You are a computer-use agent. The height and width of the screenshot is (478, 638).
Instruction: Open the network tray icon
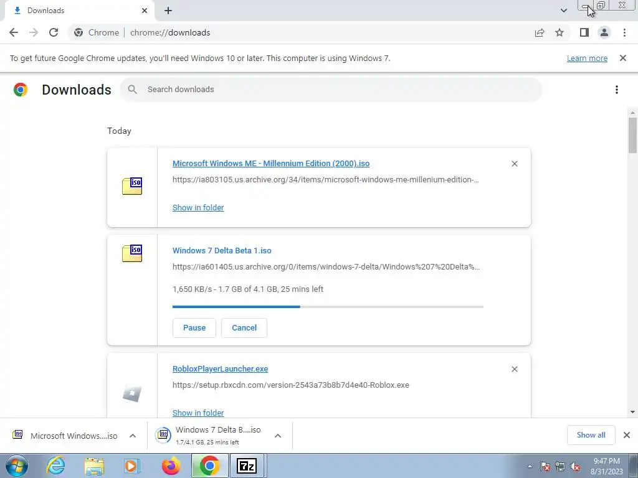click(x=560, y=467)
